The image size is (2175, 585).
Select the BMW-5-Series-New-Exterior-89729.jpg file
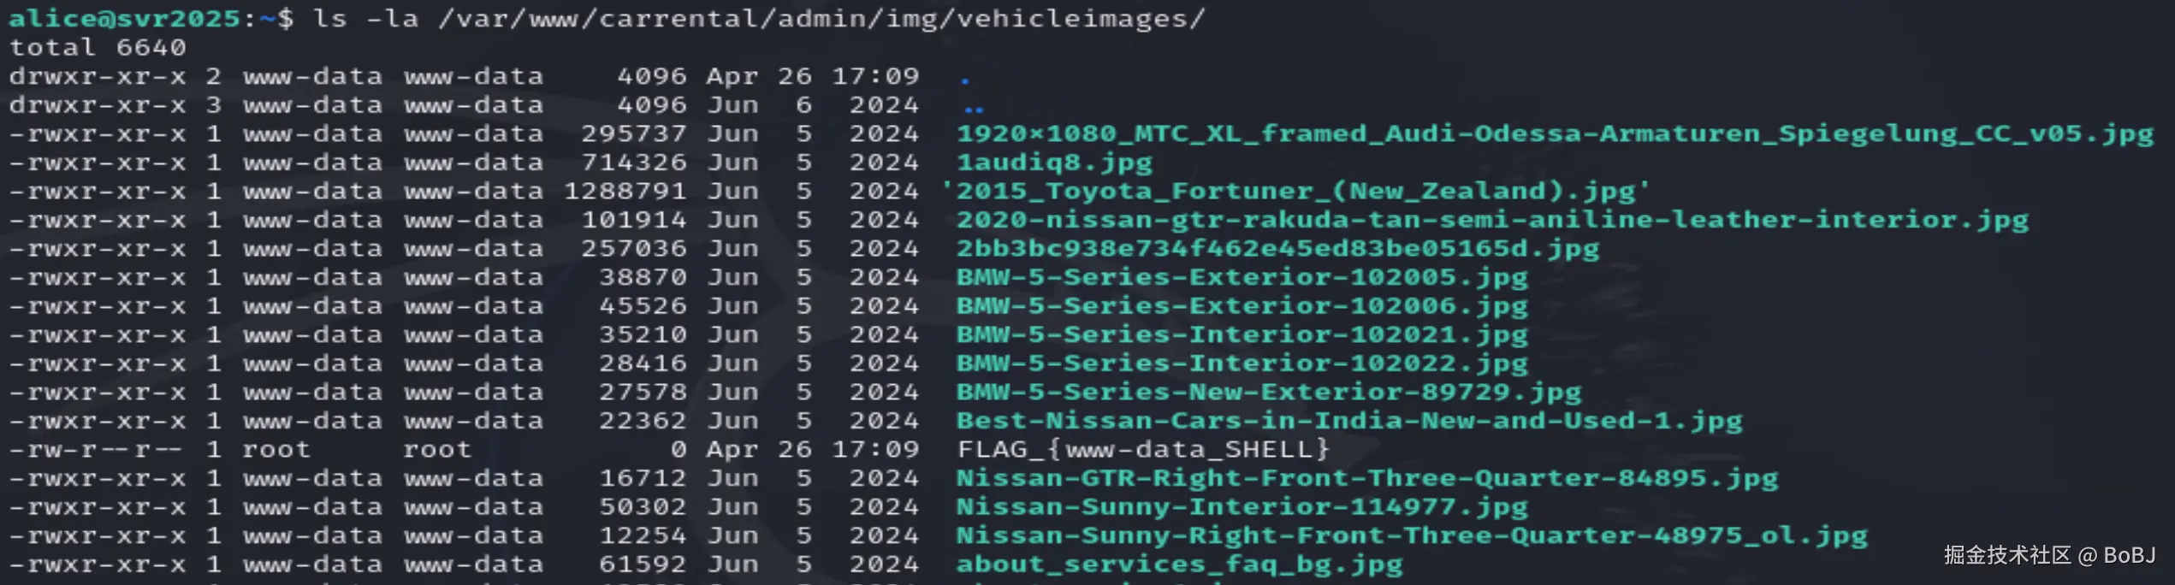point(1269,392)
